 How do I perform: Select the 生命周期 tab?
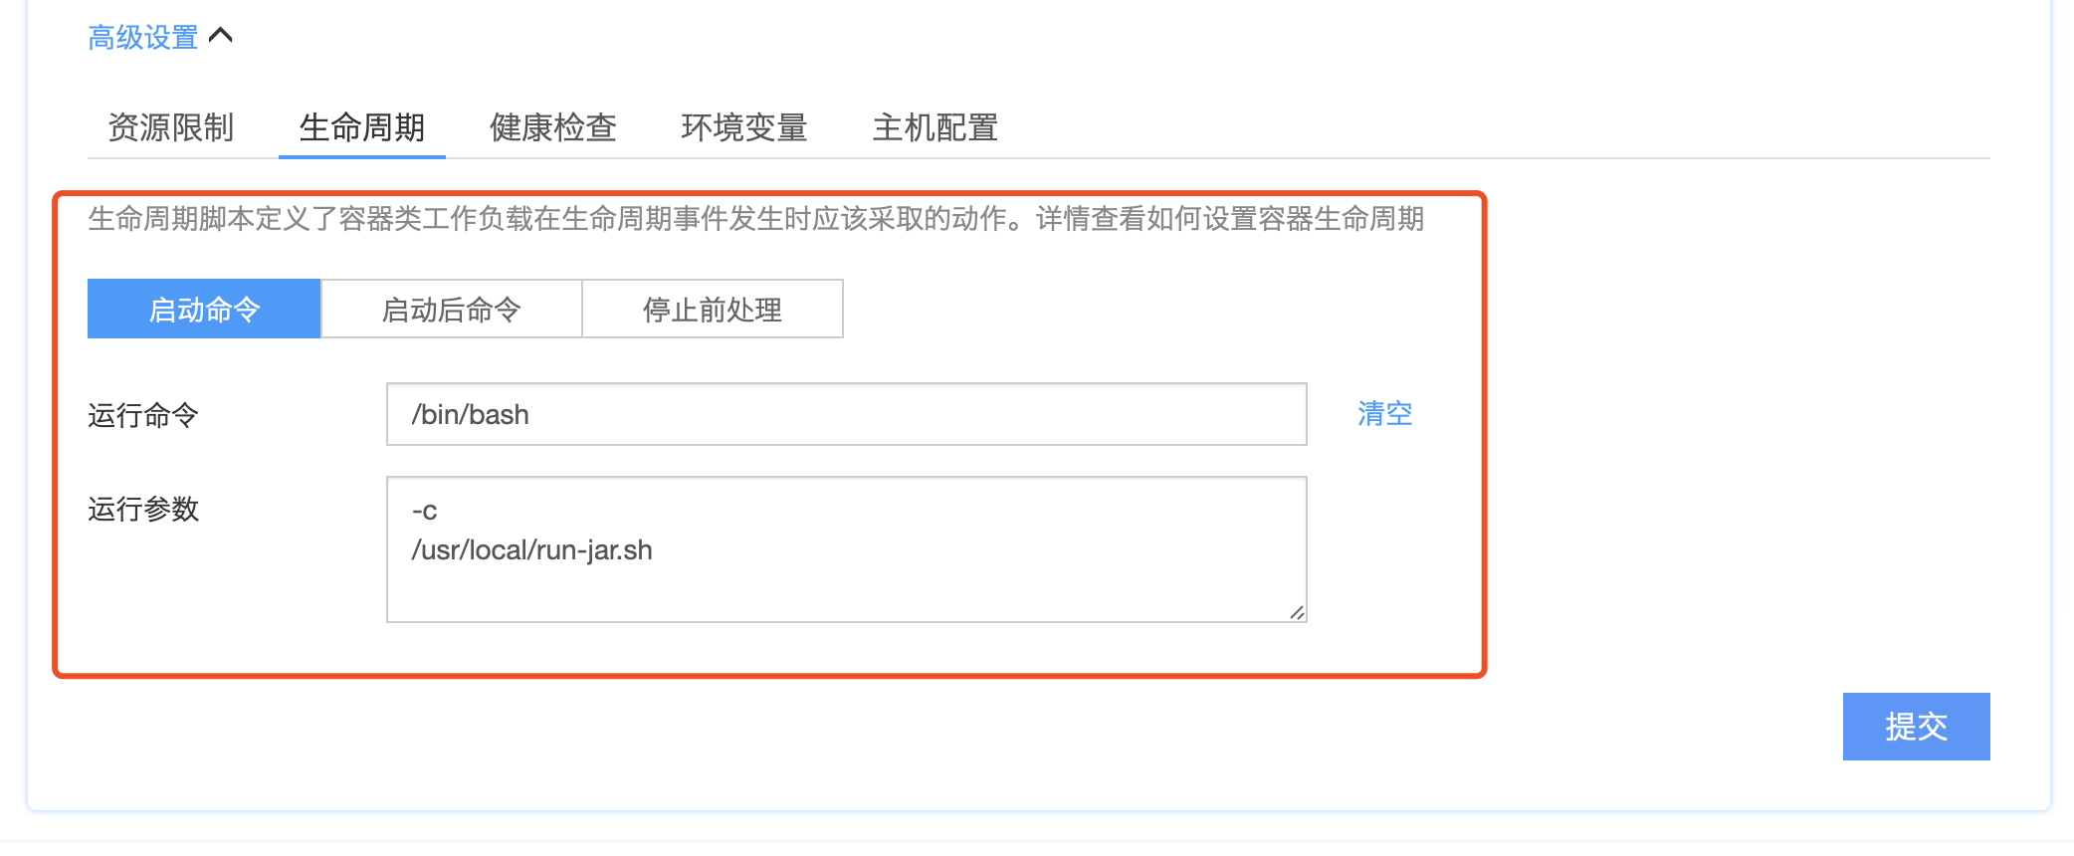point(362,127)
